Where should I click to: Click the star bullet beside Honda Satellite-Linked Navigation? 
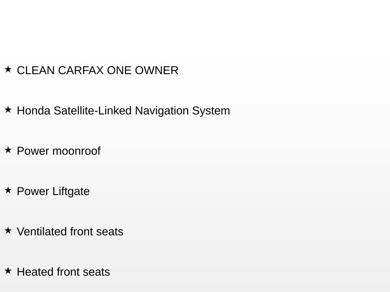click(x=8, y=109)
